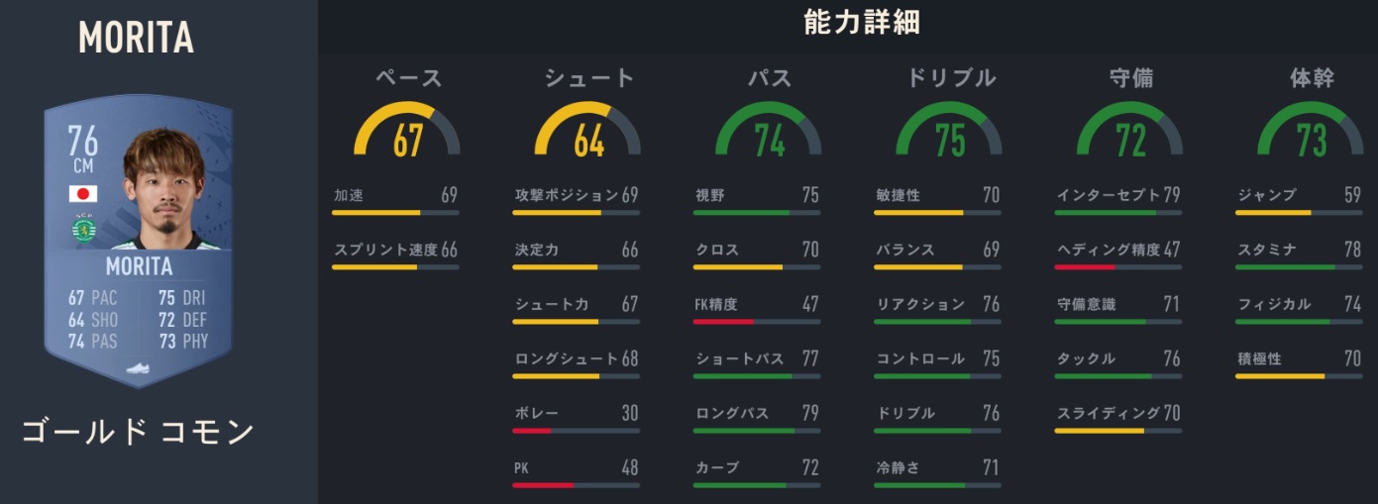1378x504 pixels.
Task: Click the ドリブル gauge showing 75
Action: 949,131
